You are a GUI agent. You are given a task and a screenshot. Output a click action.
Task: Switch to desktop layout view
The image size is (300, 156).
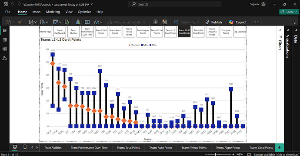coord(14,147)
